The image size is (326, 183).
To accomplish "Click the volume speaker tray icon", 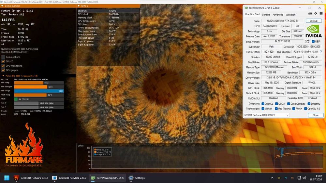I will pos(304,178).
